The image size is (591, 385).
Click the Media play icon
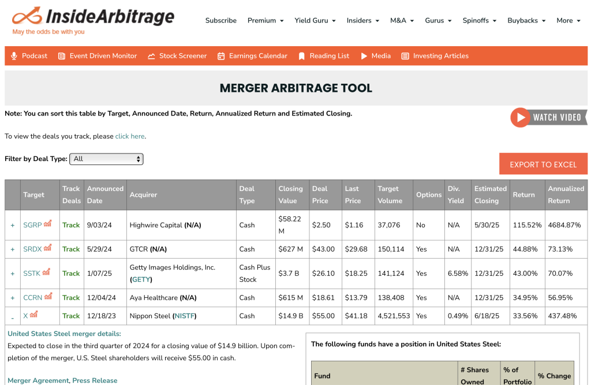(364, 56)
